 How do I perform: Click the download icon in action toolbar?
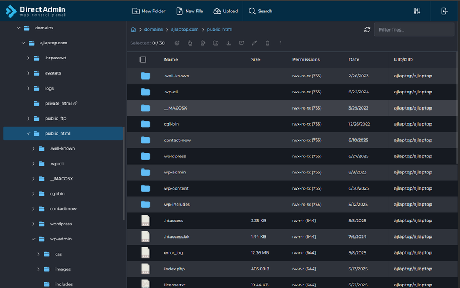228,43
